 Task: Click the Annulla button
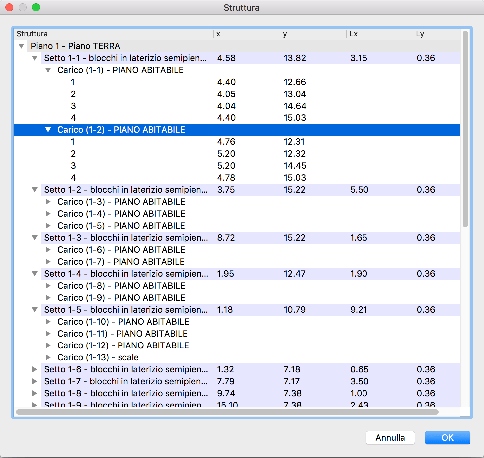point(390,438)
